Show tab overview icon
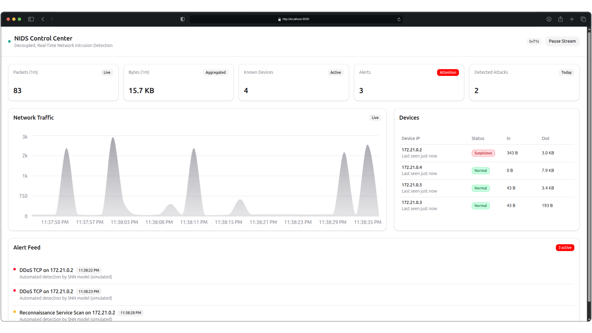 point(583,19)
